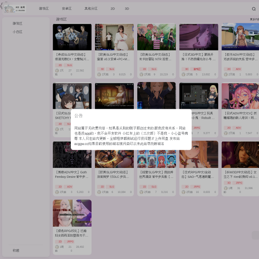The width and height of the screenshot is (259, 259).
Task: Open the SAO post title
Action: [x=199, y=174]
